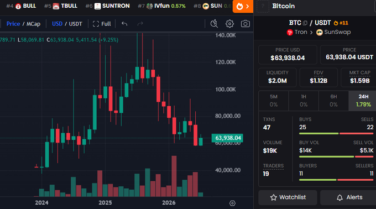Click the #11 trending fire badge
The height and width of the screenshot is (209, 376).
pyautogui.click(x=341, y=23)
